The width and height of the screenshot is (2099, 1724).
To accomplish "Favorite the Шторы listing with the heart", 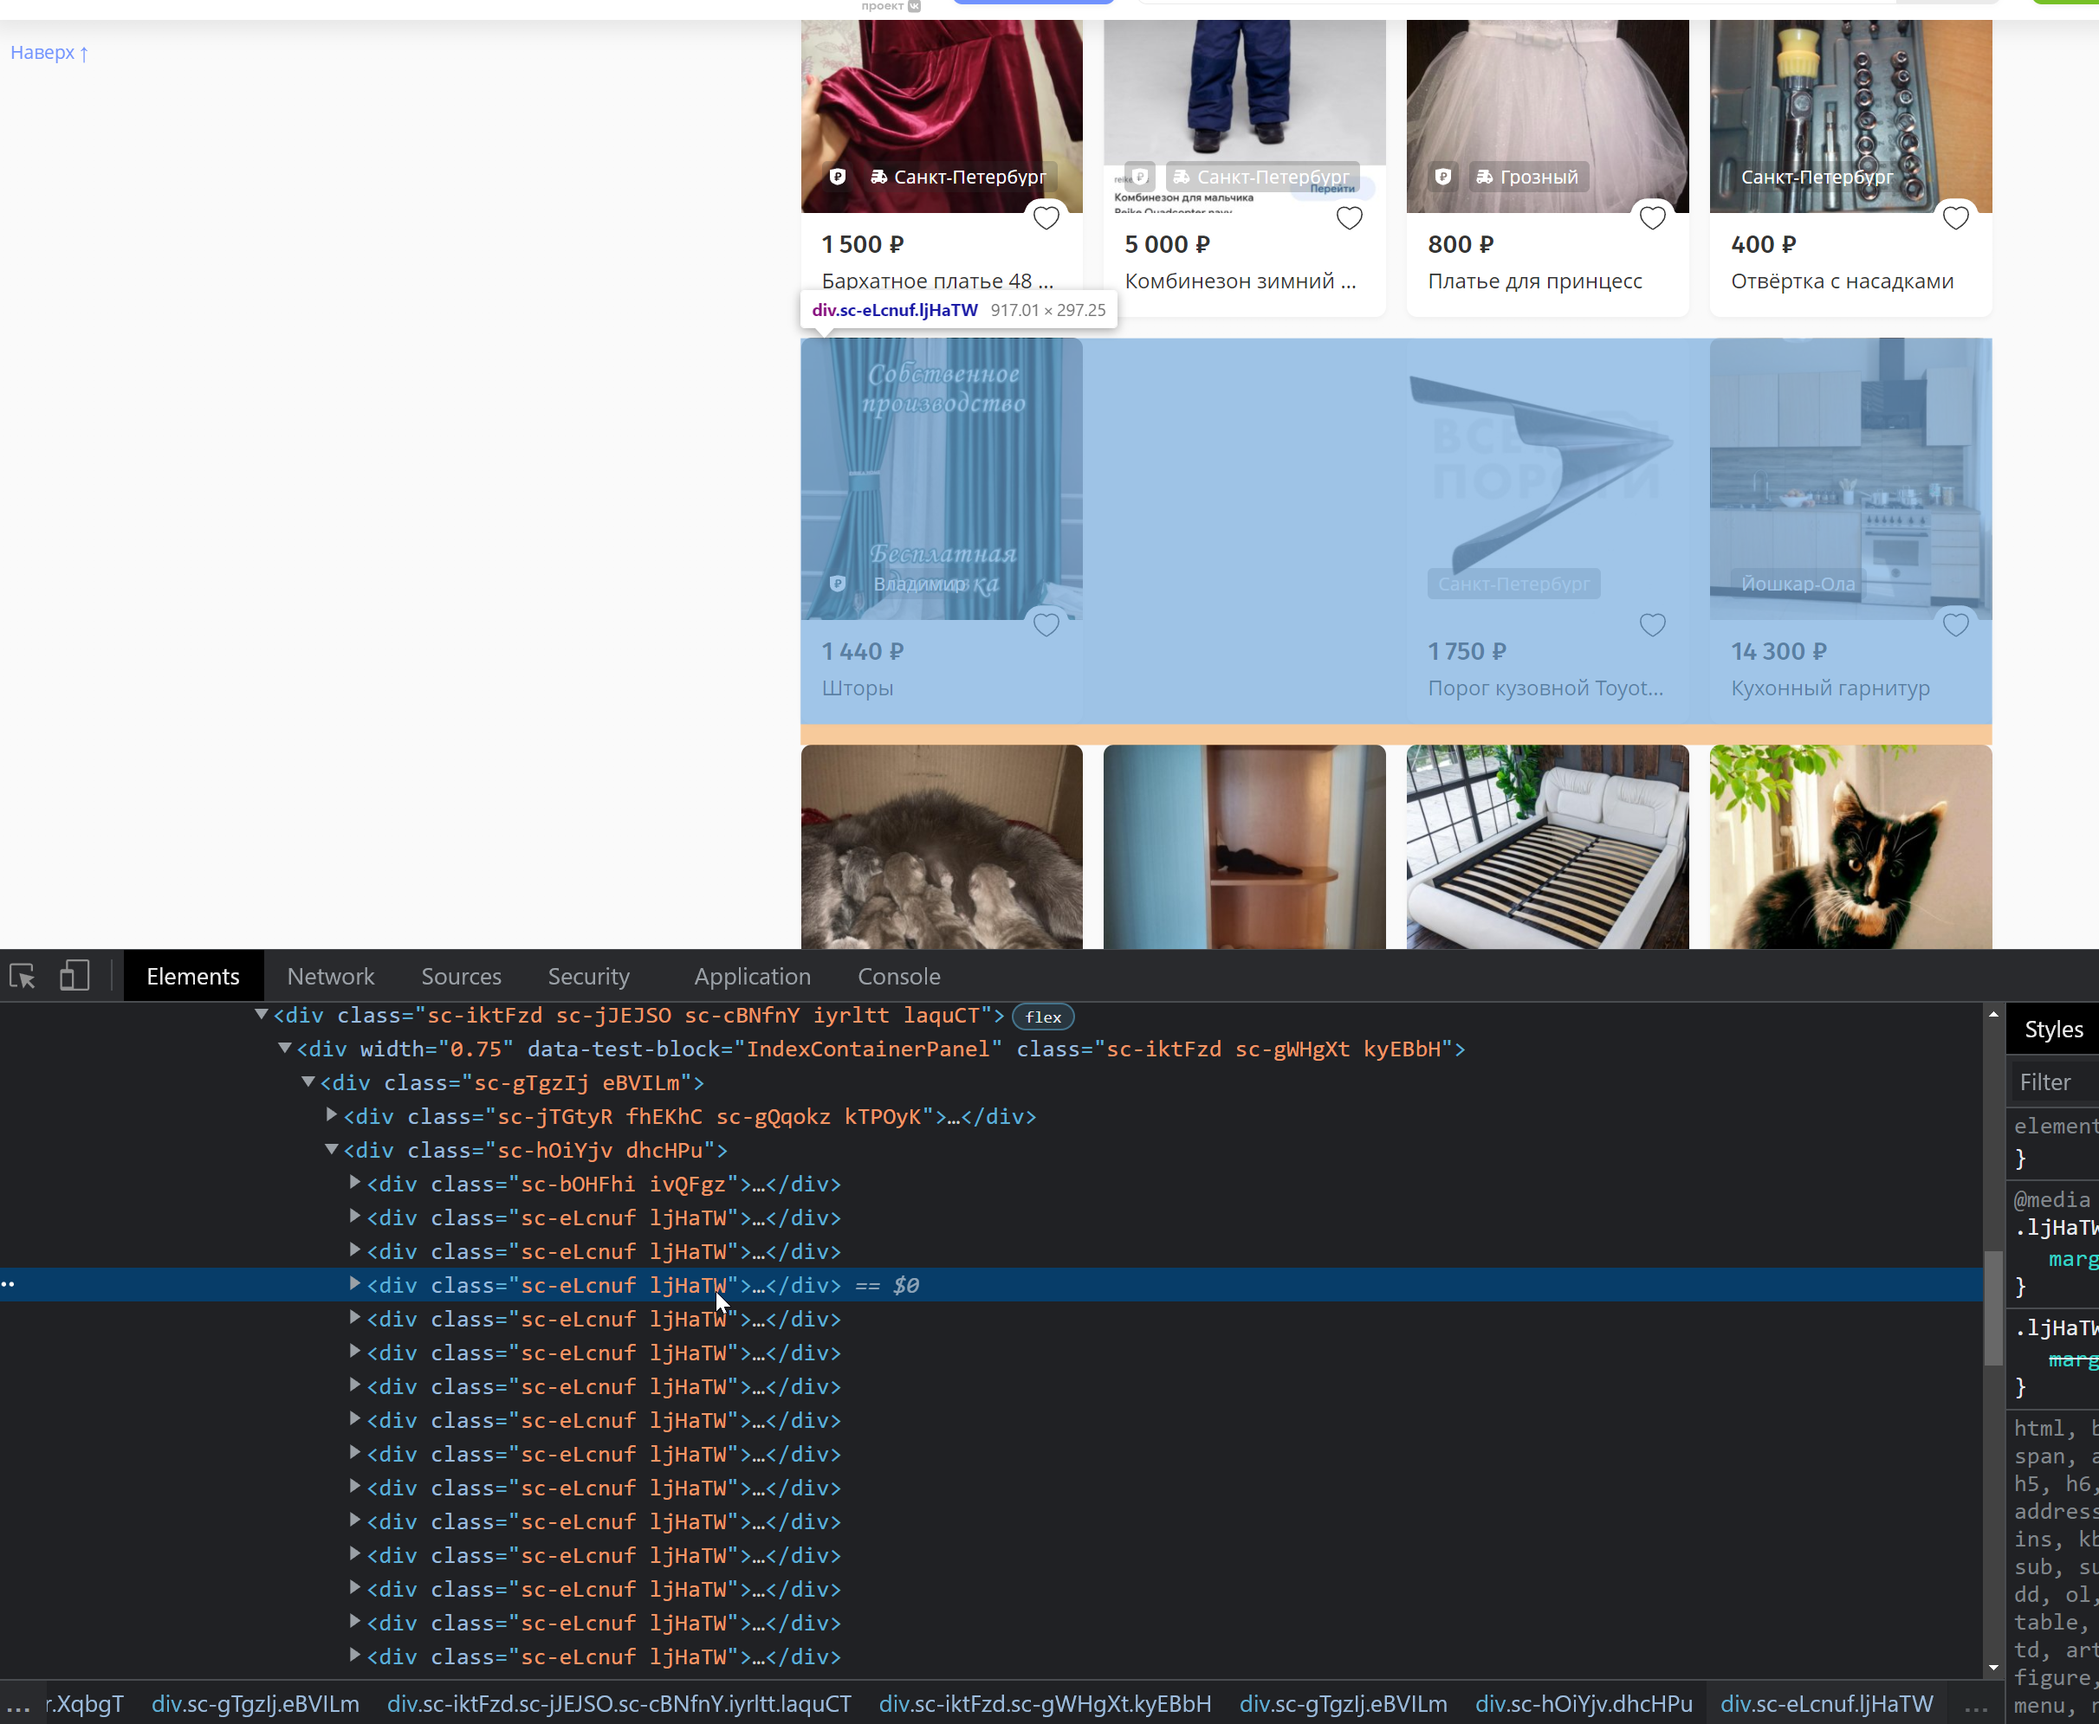I will click(x=1047, y=624).
